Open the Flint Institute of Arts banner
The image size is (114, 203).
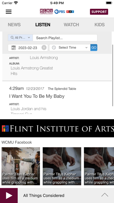57,128
